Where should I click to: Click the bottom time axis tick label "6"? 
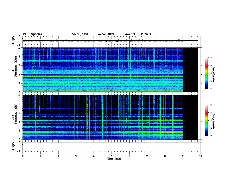click(x=130, y=156)
